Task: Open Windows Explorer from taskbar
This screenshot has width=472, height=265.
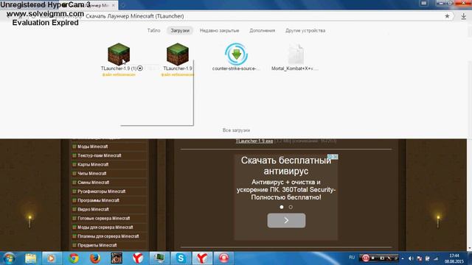Action: 30,258
